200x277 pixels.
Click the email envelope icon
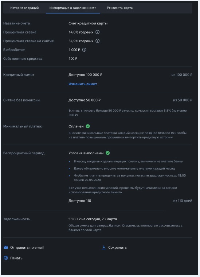pos(6,247)
